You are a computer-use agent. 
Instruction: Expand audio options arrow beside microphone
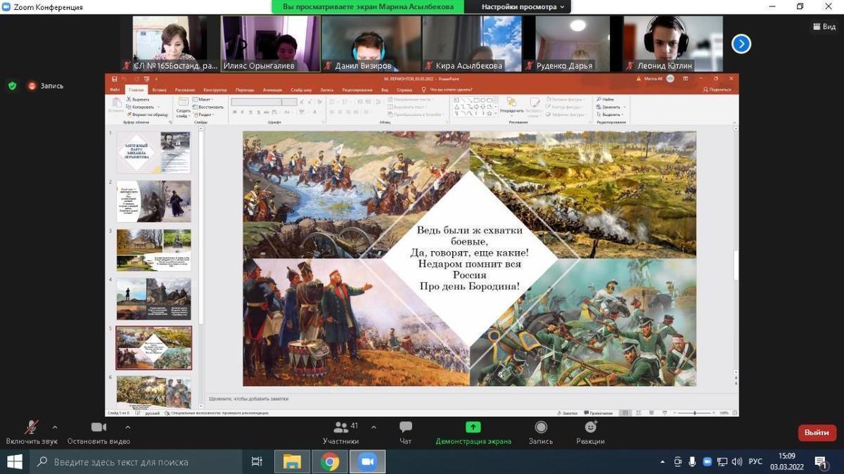tap(55, 427)
